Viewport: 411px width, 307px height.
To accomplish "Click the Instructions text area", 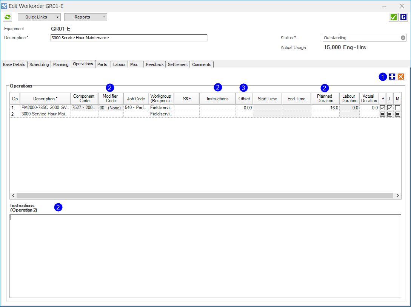I will click(x=205, y=256).
